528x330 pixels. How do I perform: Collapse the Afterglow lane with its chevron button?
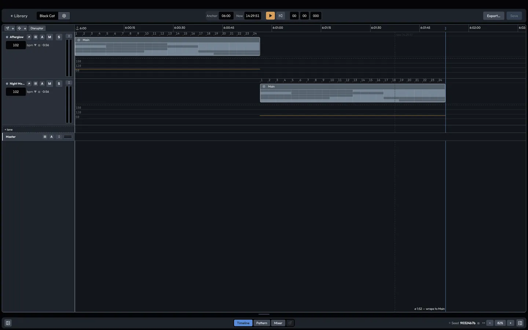coord(69,36)
